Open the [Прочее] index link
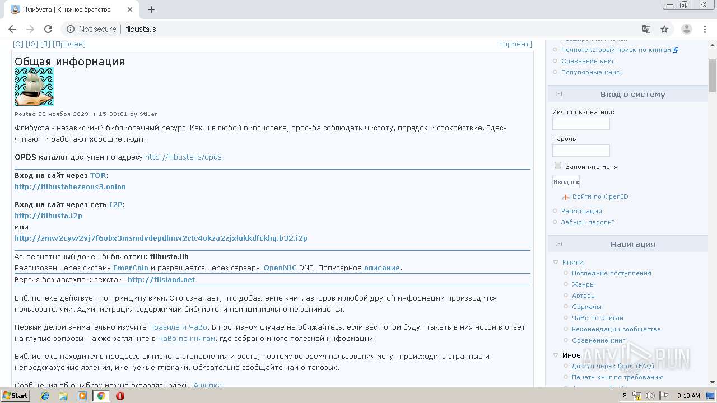 (x=69, y=44)
